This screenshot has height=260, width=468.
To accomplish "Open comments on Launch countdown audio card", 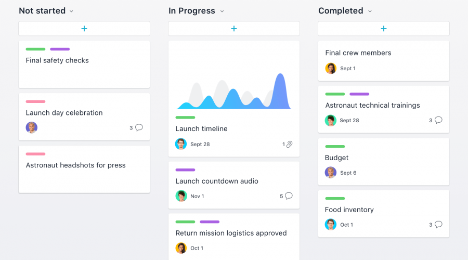I will [289, 196].
